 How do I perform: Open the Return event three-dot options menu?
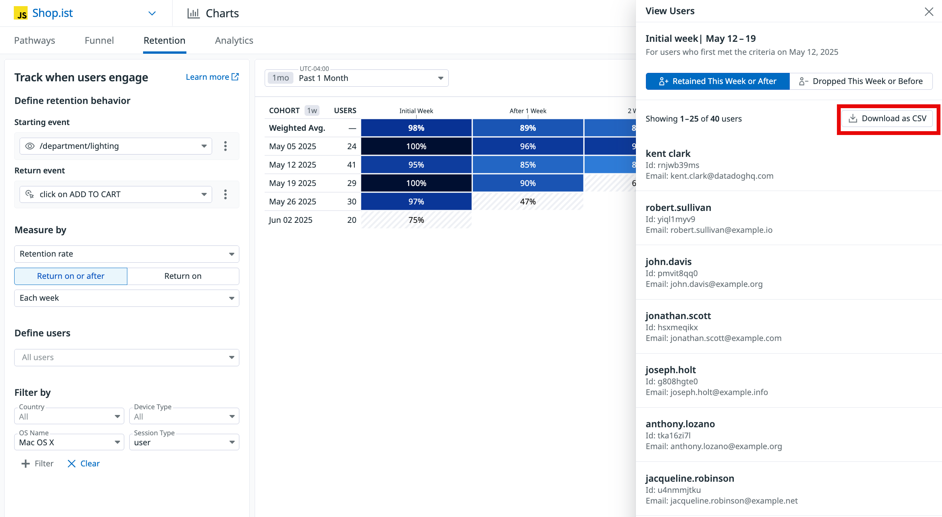[226, 194]
